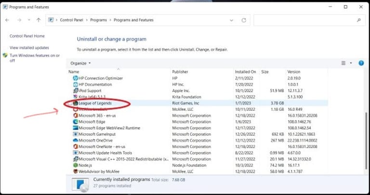The image size is (370, 195).
Task: Go back with the Back arrow
Action: pos(7,20)
